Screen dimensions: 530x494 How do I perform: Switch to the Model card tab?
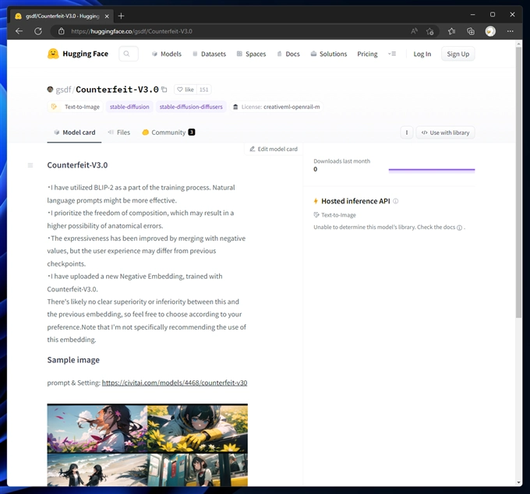tap(74, 132)
